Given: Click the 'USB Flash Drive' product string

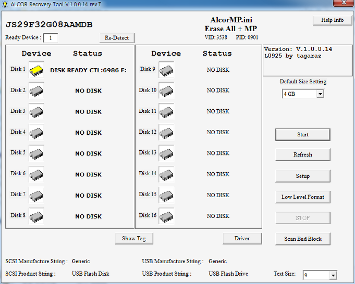Looking at the screenshot, I should pyautogui.click(x=228, y=274).
